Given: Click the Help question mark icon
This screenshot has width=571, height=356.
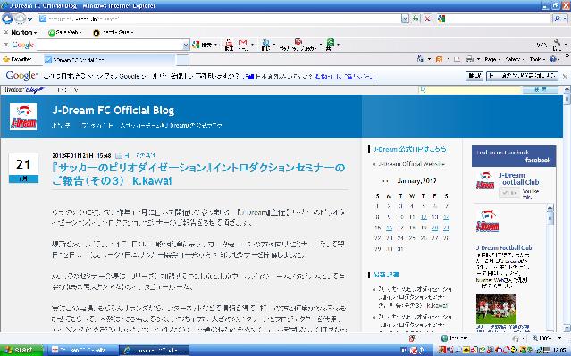Looking at the screenshot, I should 553,59.
